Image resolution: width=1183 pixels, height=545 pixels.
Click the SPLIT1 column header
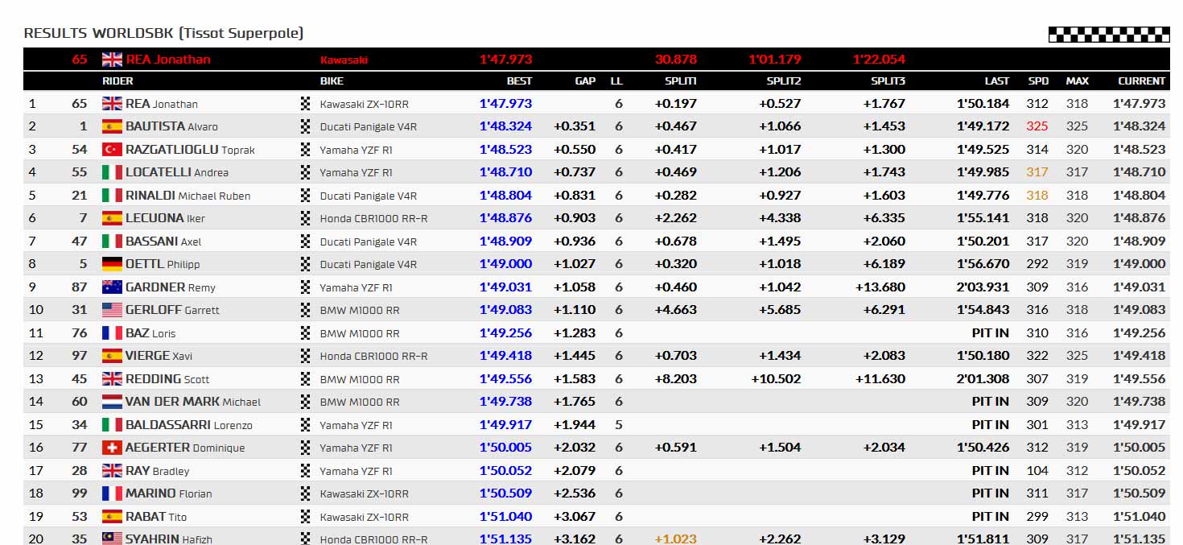coord(680,81)
